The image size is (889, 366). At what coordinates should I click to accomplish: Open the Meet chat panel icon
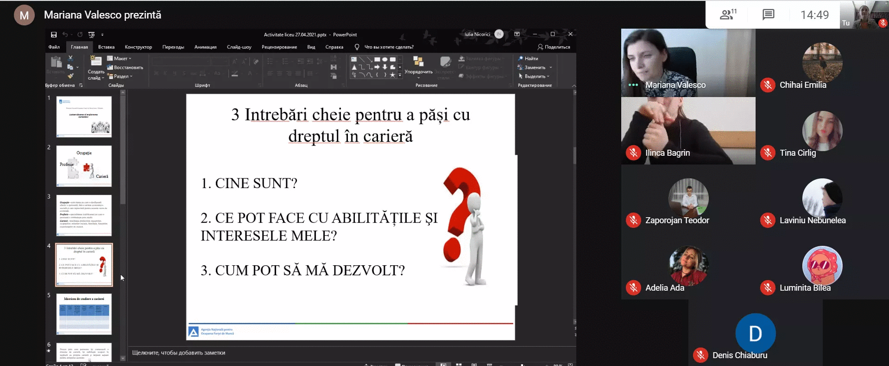tap(768, 15)
